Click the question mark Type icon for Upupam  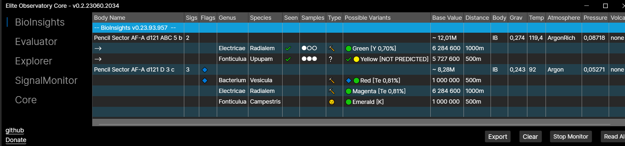331,59
